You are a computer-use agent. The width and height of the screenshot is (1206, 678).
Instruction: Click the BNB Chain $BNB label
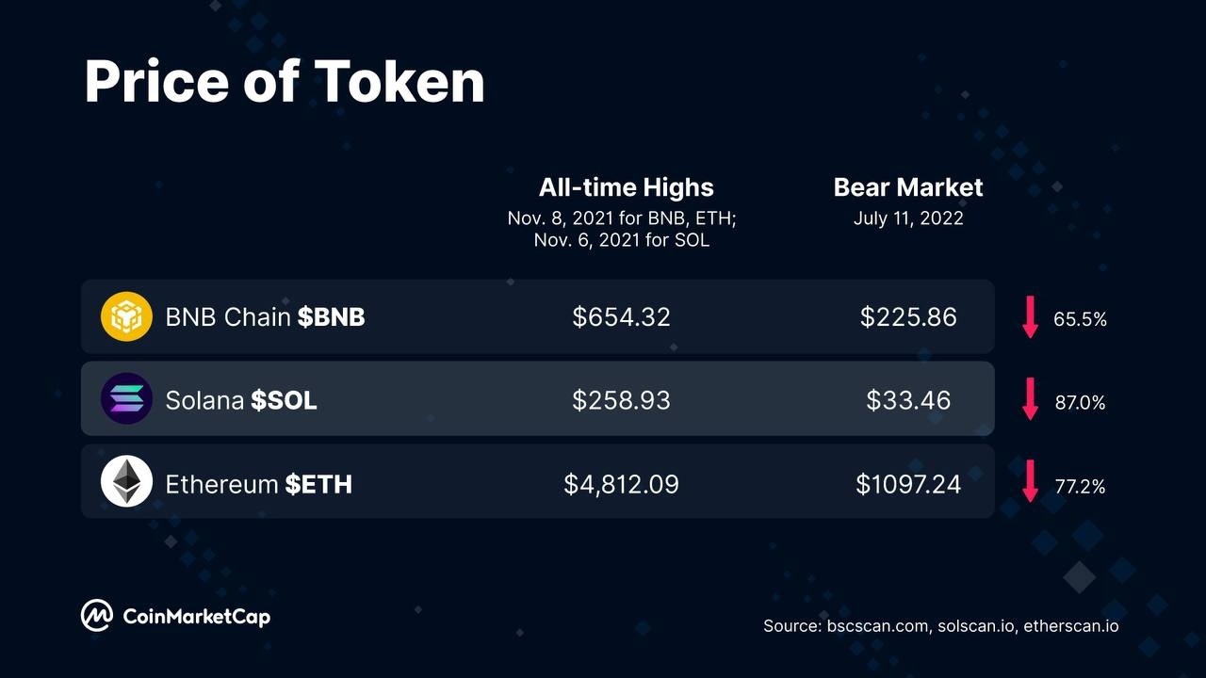tap(265, 317)
